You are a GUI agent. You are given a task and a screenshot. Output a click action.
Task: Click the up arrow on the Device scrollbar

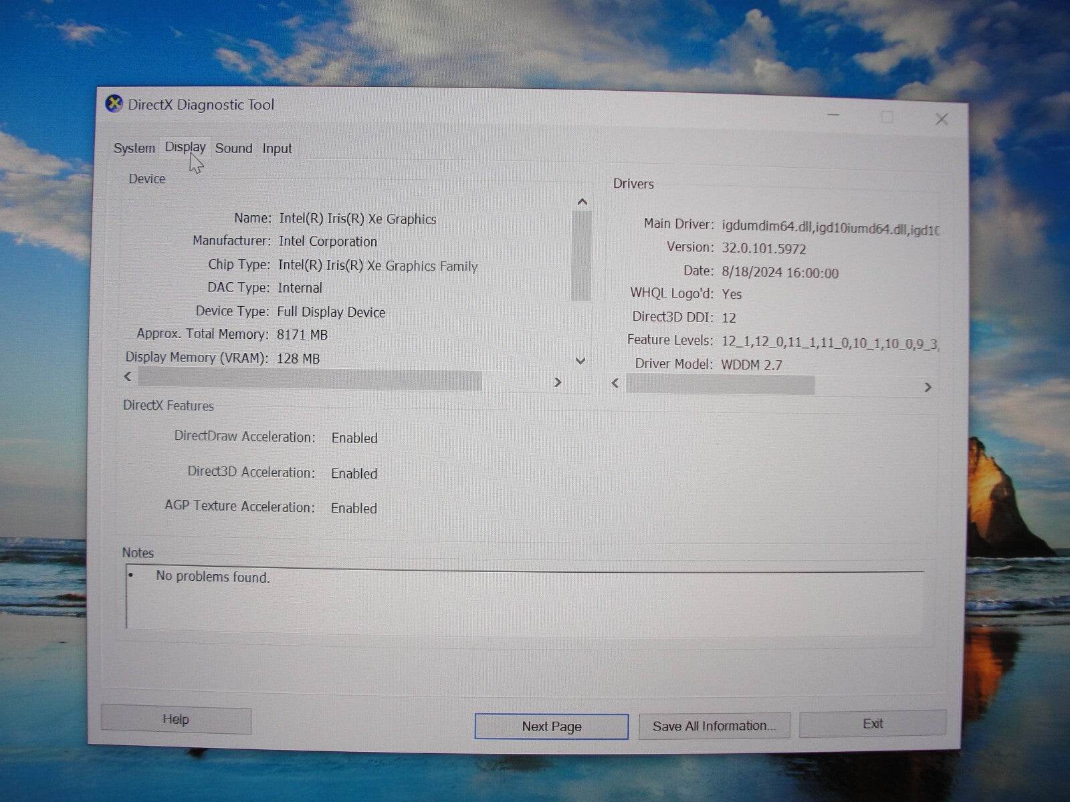[x=580, y=200]
